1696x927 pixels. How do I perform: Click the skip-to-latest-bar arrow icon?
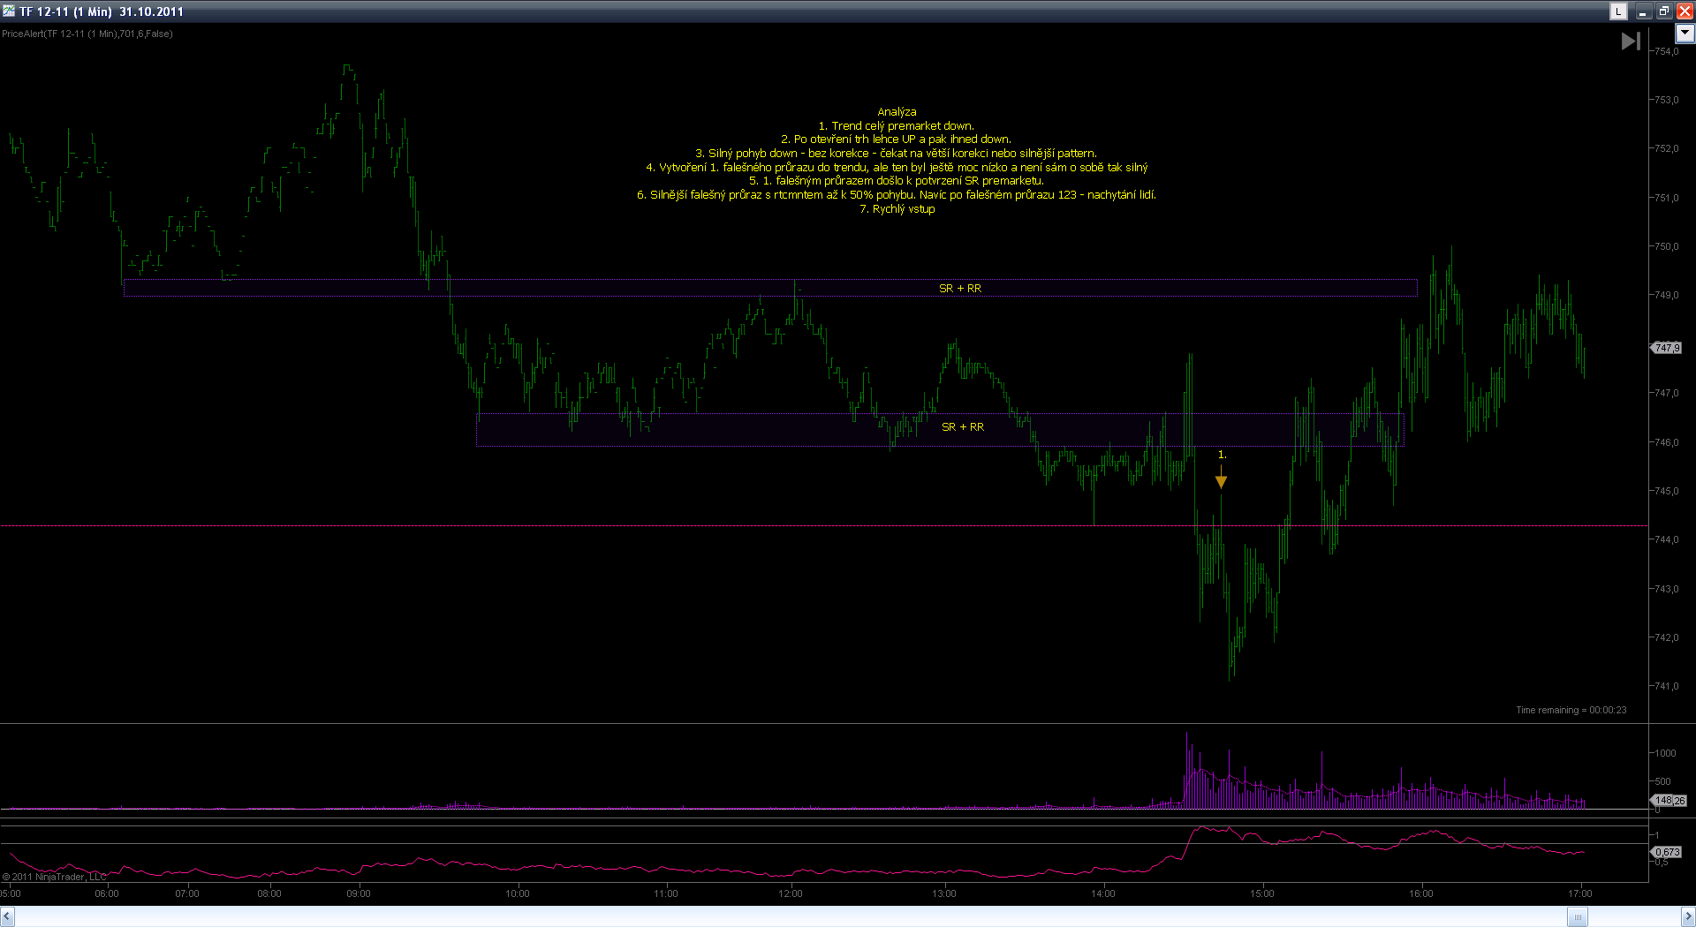[x=1631, y=41]
